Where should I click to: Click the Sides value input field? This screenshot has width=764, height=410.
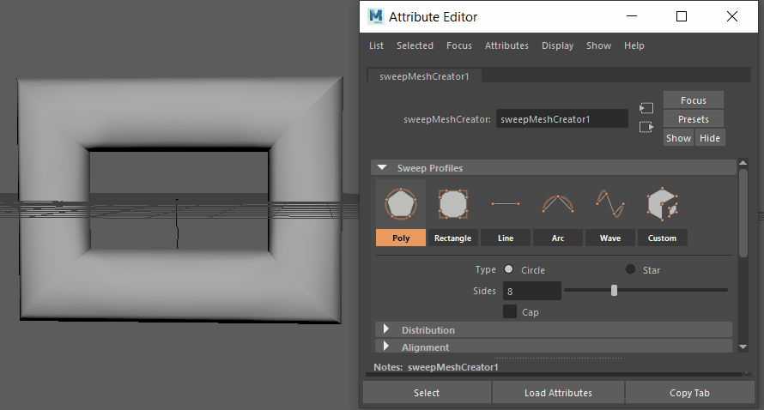pos(531,291)
